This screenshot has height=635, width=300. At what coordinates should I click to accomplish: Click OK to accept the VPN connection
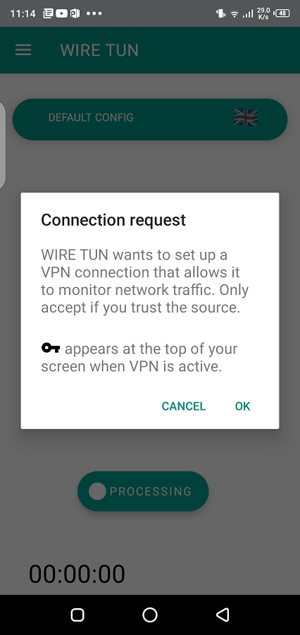coord(242,406)
